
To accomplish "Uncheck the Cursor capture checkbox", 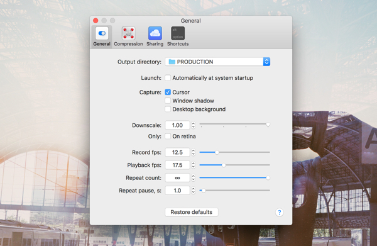I will (168, 92).
